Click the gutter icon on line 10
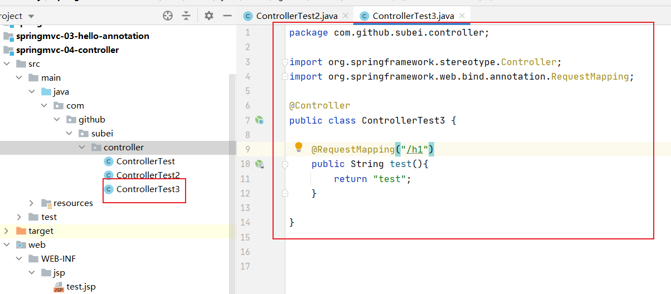 coord(259,164)
